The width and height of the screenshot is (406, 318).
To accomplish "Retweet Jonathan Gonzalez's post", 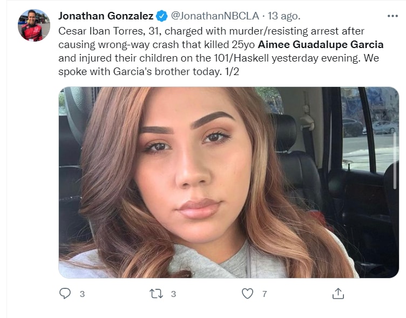I will (x=156, y=294).
